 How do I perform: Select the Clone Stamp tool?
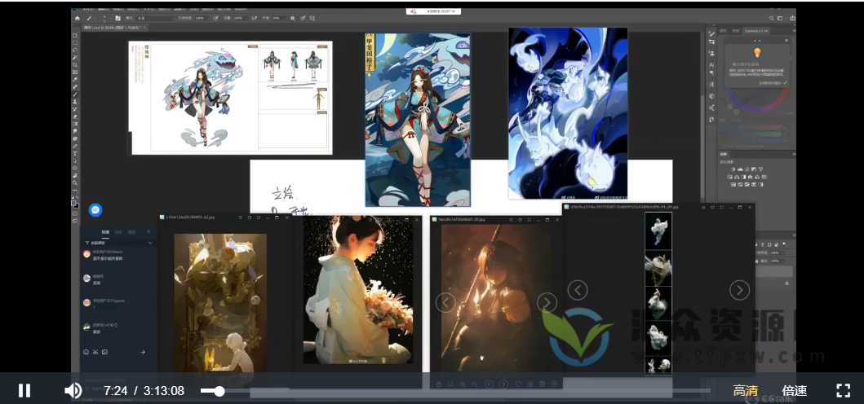(76, 102)
